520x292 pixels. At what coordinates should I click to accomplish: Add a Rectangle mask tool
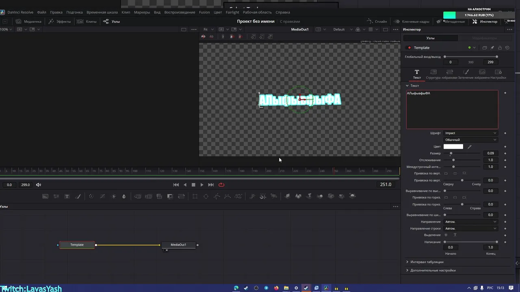pyautogui.click(x=195, y=196)
